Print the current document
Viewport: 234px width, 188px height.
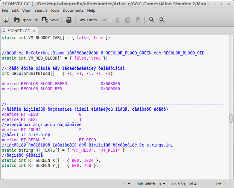(69, 20)
